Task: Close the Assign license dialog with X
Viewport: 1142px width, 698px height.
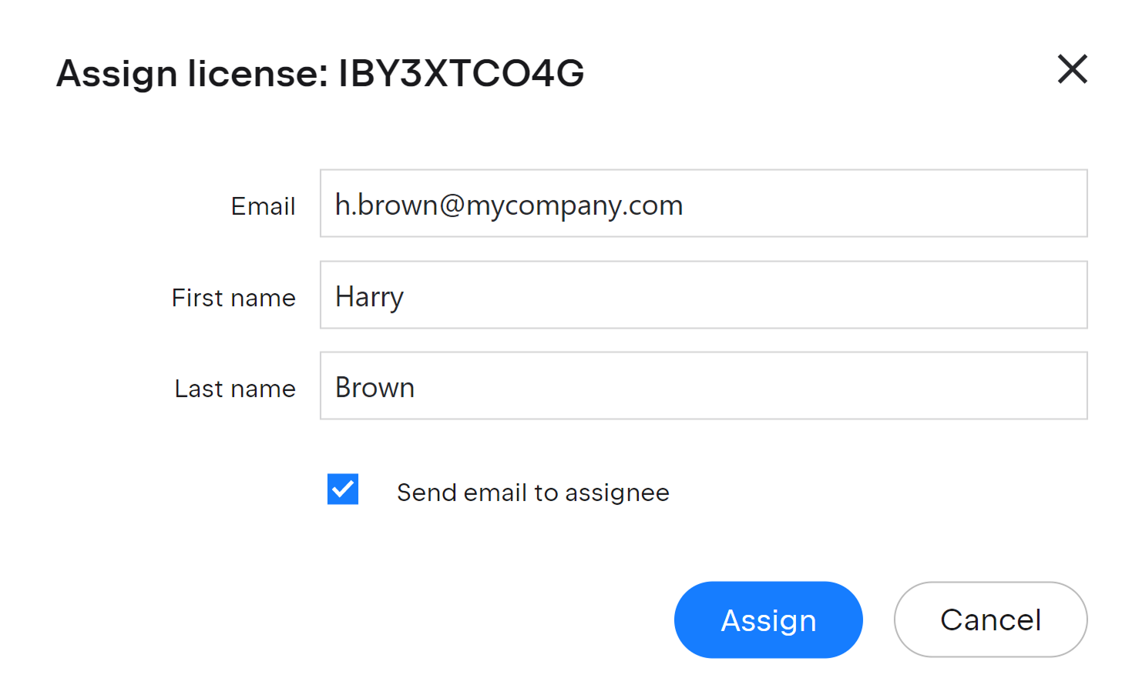Action: coord(1072,69)
